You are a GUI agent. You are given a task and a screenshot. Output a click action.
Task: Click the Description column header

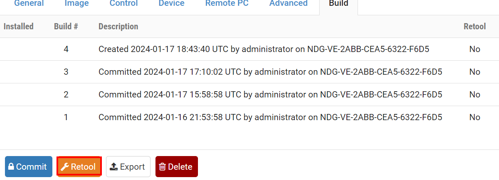(118, 26)
